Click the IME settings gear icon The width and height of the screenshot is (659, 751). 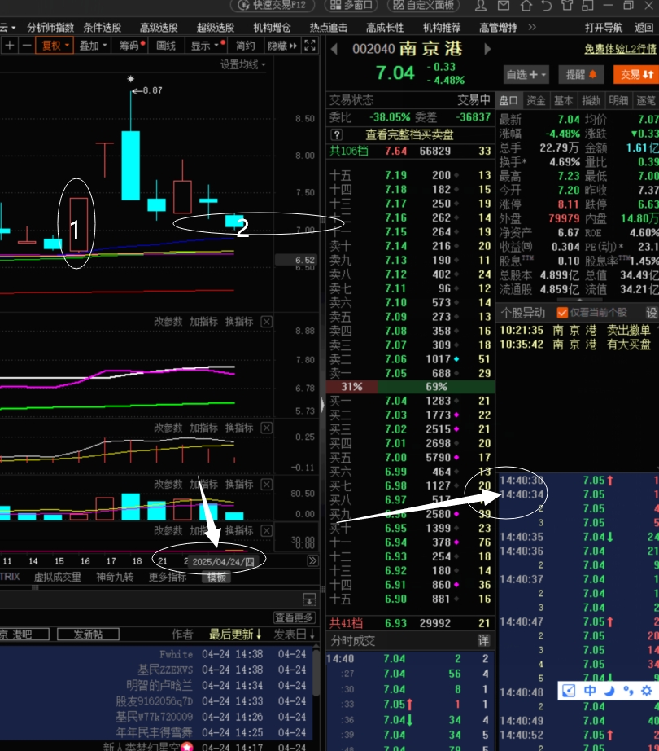[x=646, y=691]
